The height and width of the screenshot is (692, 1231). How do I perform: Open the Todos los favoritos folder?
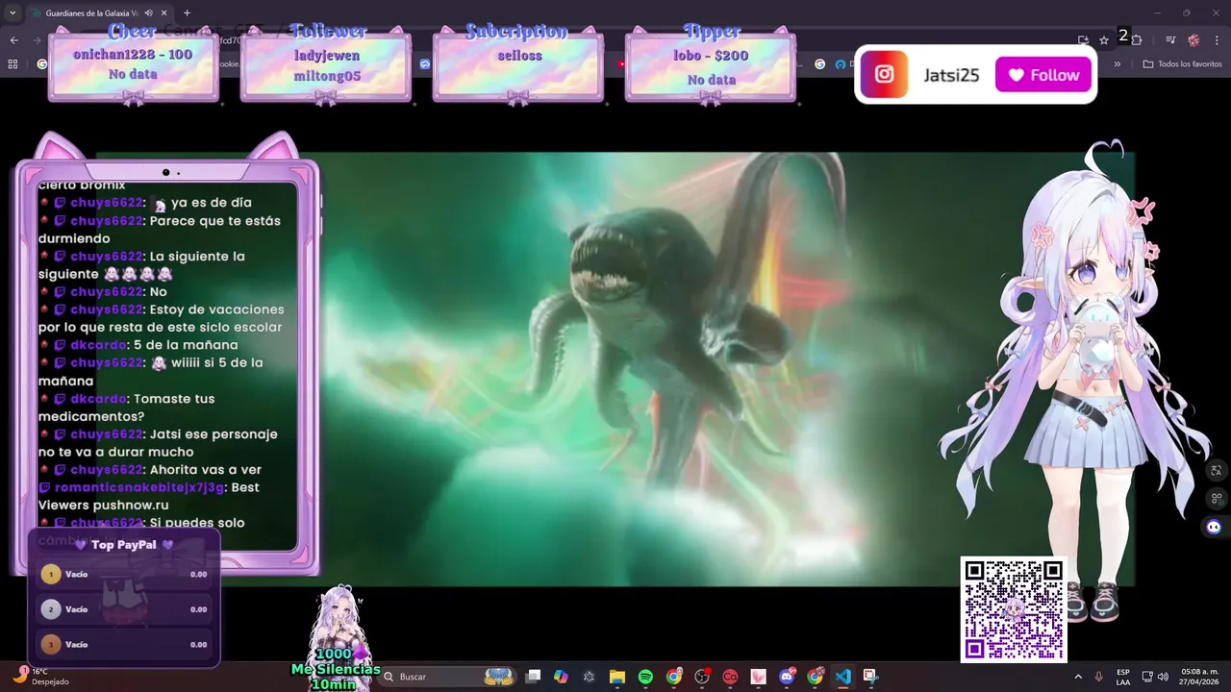(1183, 63)
